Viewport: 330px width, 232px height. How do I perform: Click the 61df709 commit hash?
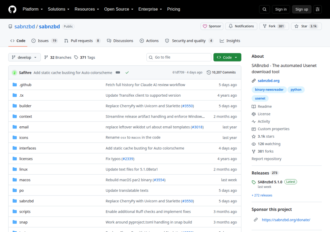[x=178, y=72]
